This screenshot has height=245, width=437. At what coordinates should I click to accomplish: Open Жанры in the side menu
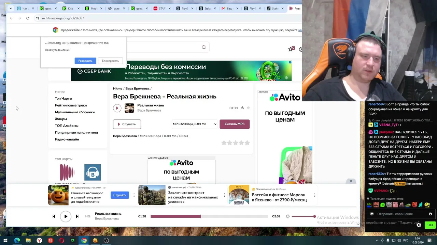[x=61, y=119]
